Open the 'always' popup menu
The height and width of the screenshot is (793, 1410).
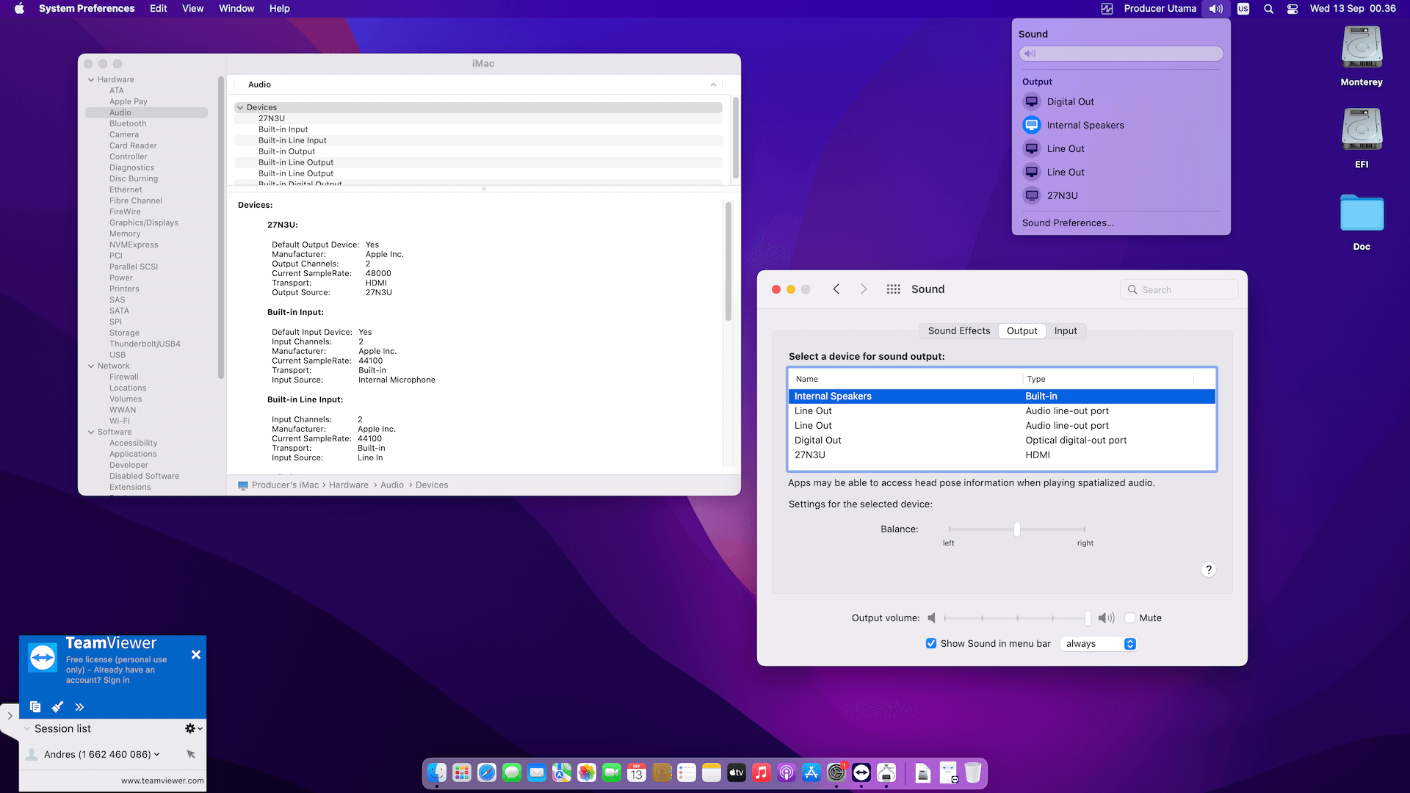click(x=1099, y=644)
